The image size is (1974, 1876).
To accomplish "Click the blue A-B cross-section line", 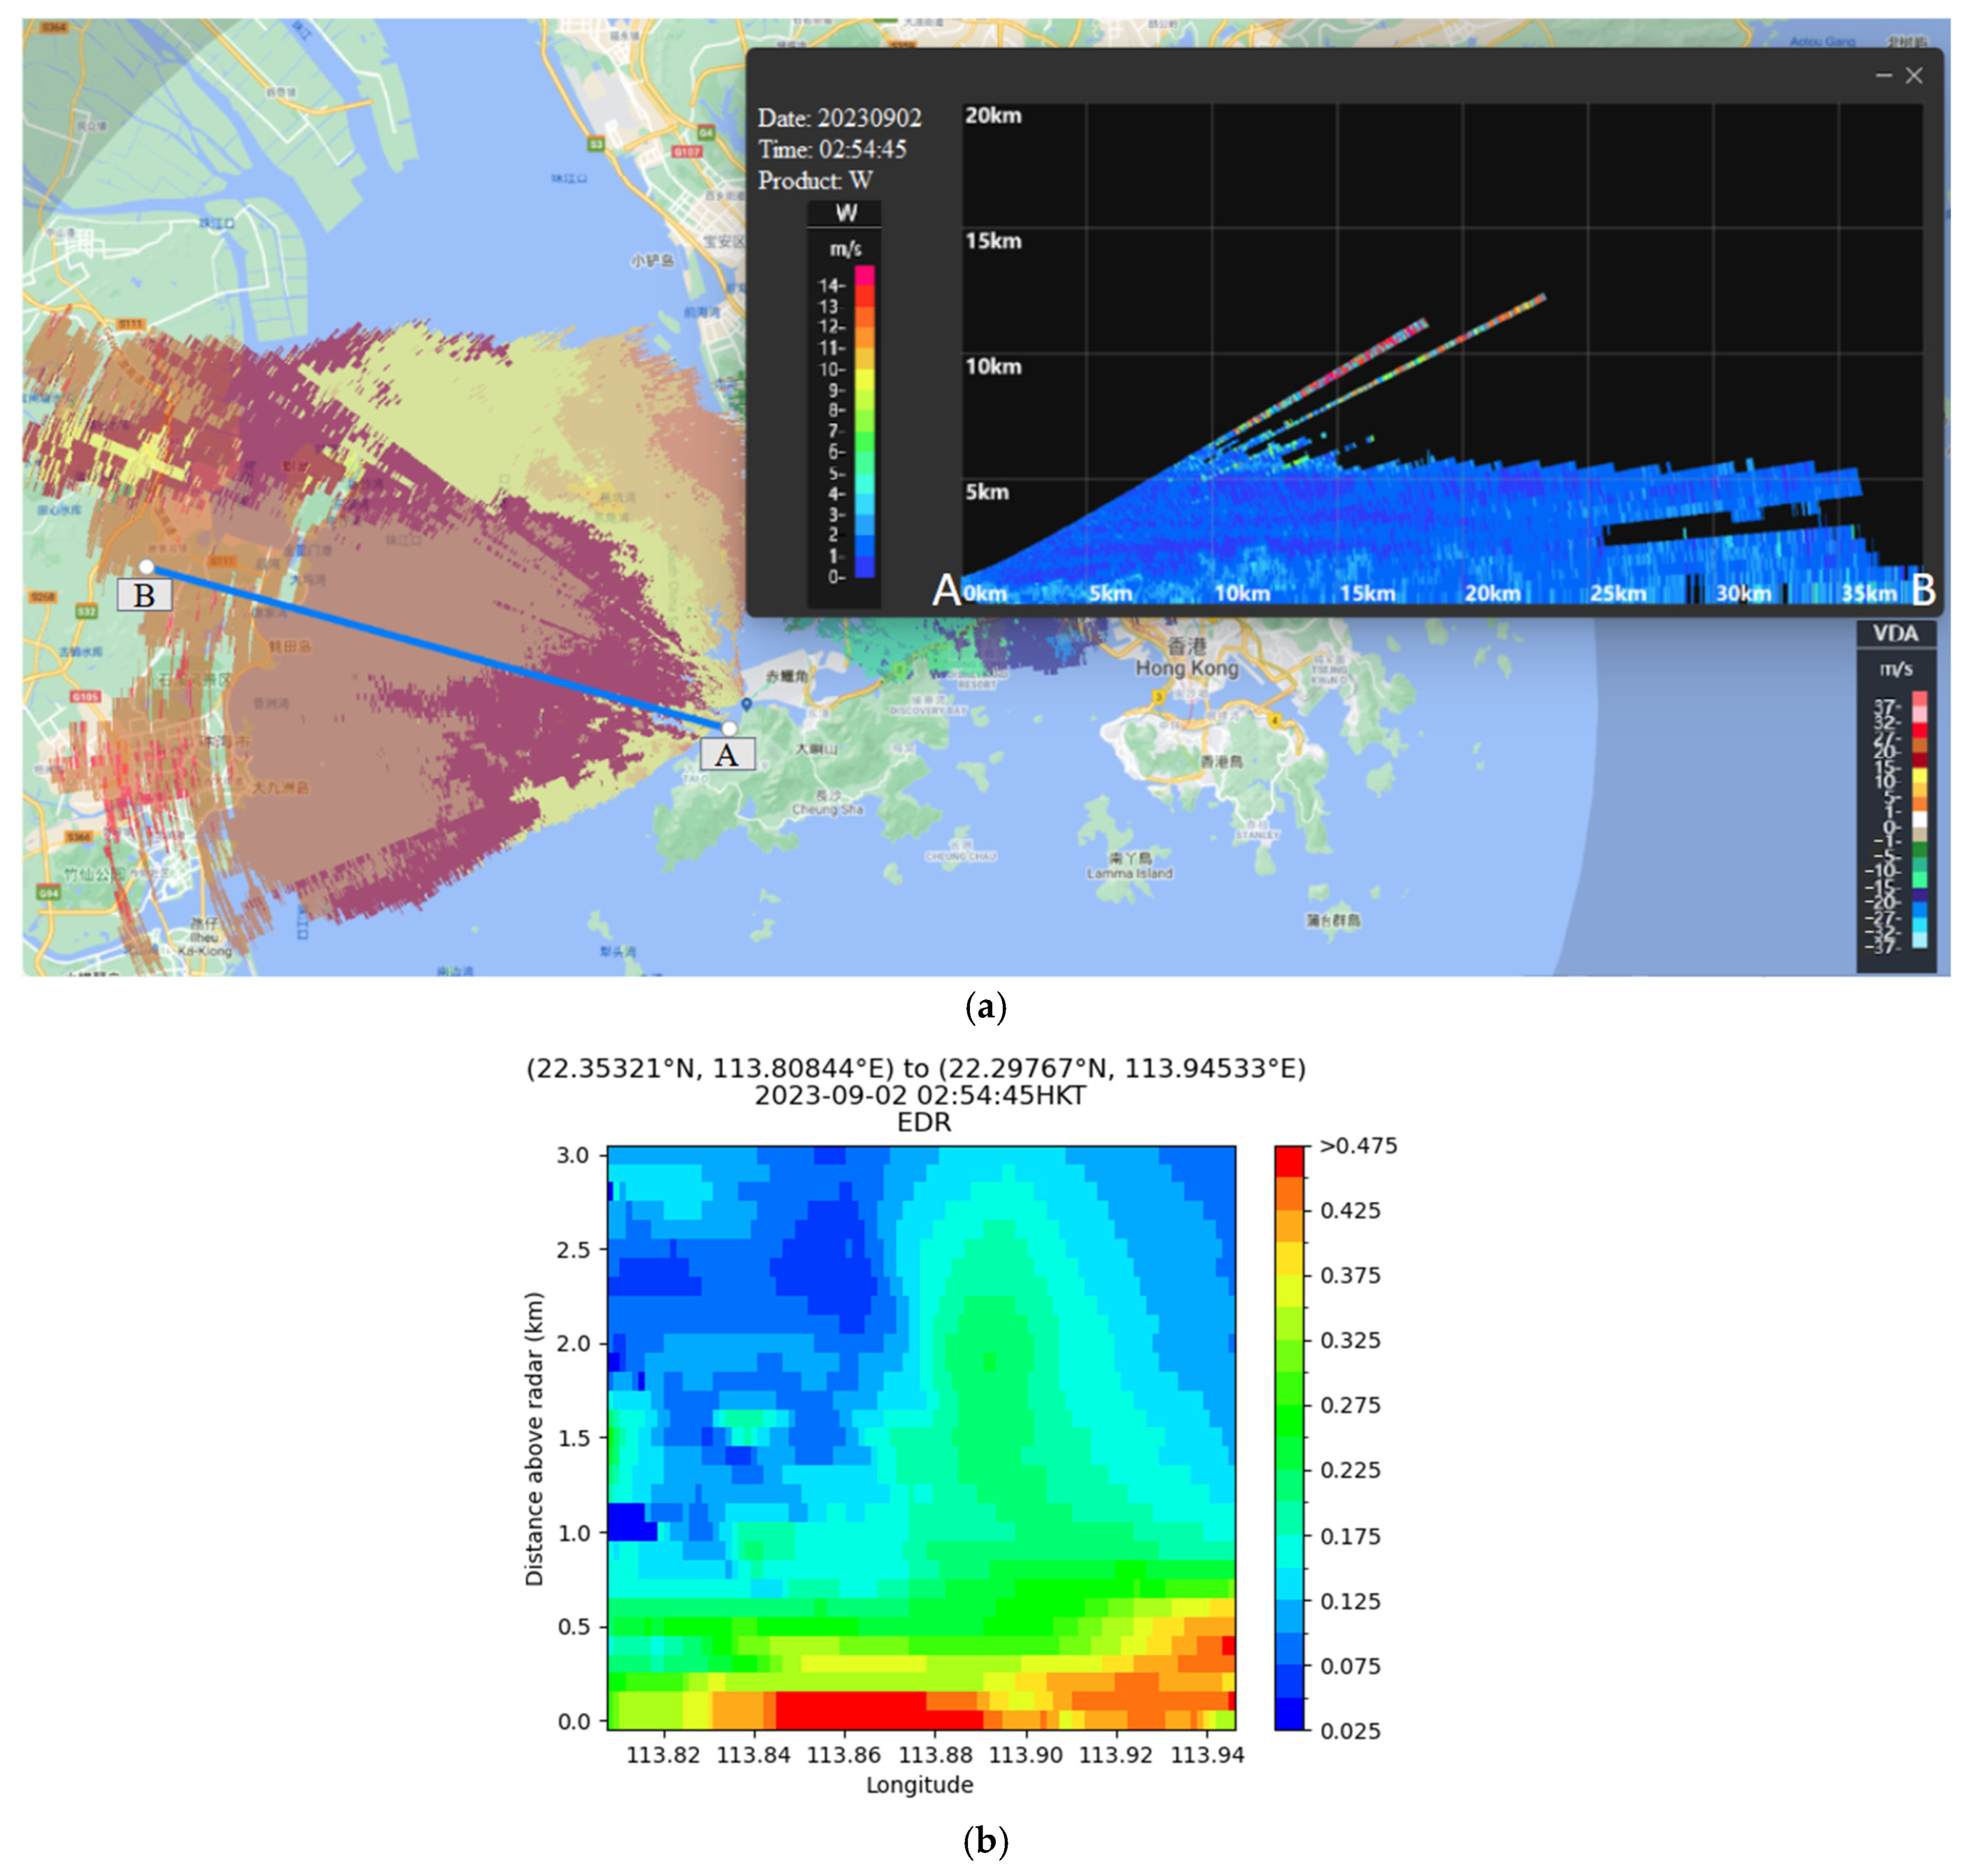I will (437, 647).
